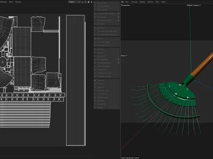Click the wooden rake handle in viewport
213x159 pixels.
click(x=203, y=64)
